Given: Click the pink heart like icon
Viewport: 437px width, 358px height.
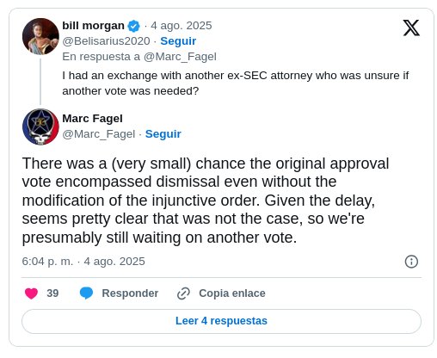Looking at the screenshot, I should click(x=31, y=293).
